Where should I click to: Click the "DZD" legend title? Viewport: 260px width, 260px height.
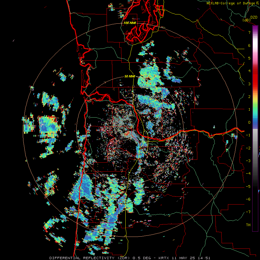click(254, 17)
